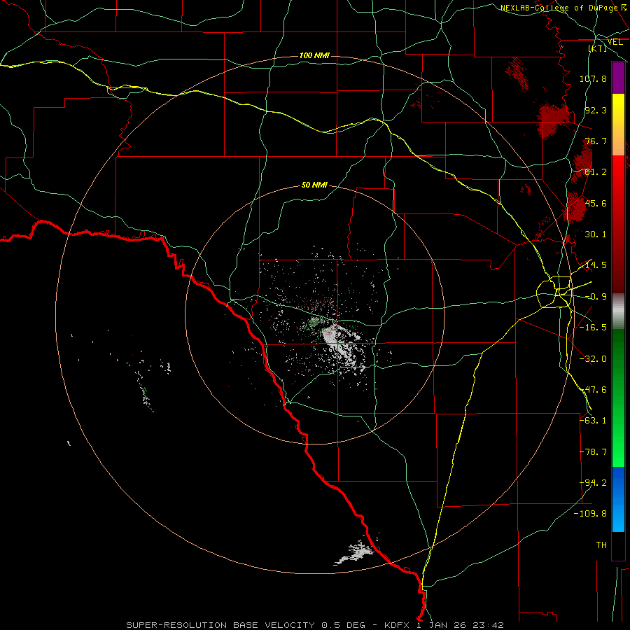Viewport: 630px width, 630px height.
Task: Click the 30.1 velocity scale value
Action: (596, 234)
